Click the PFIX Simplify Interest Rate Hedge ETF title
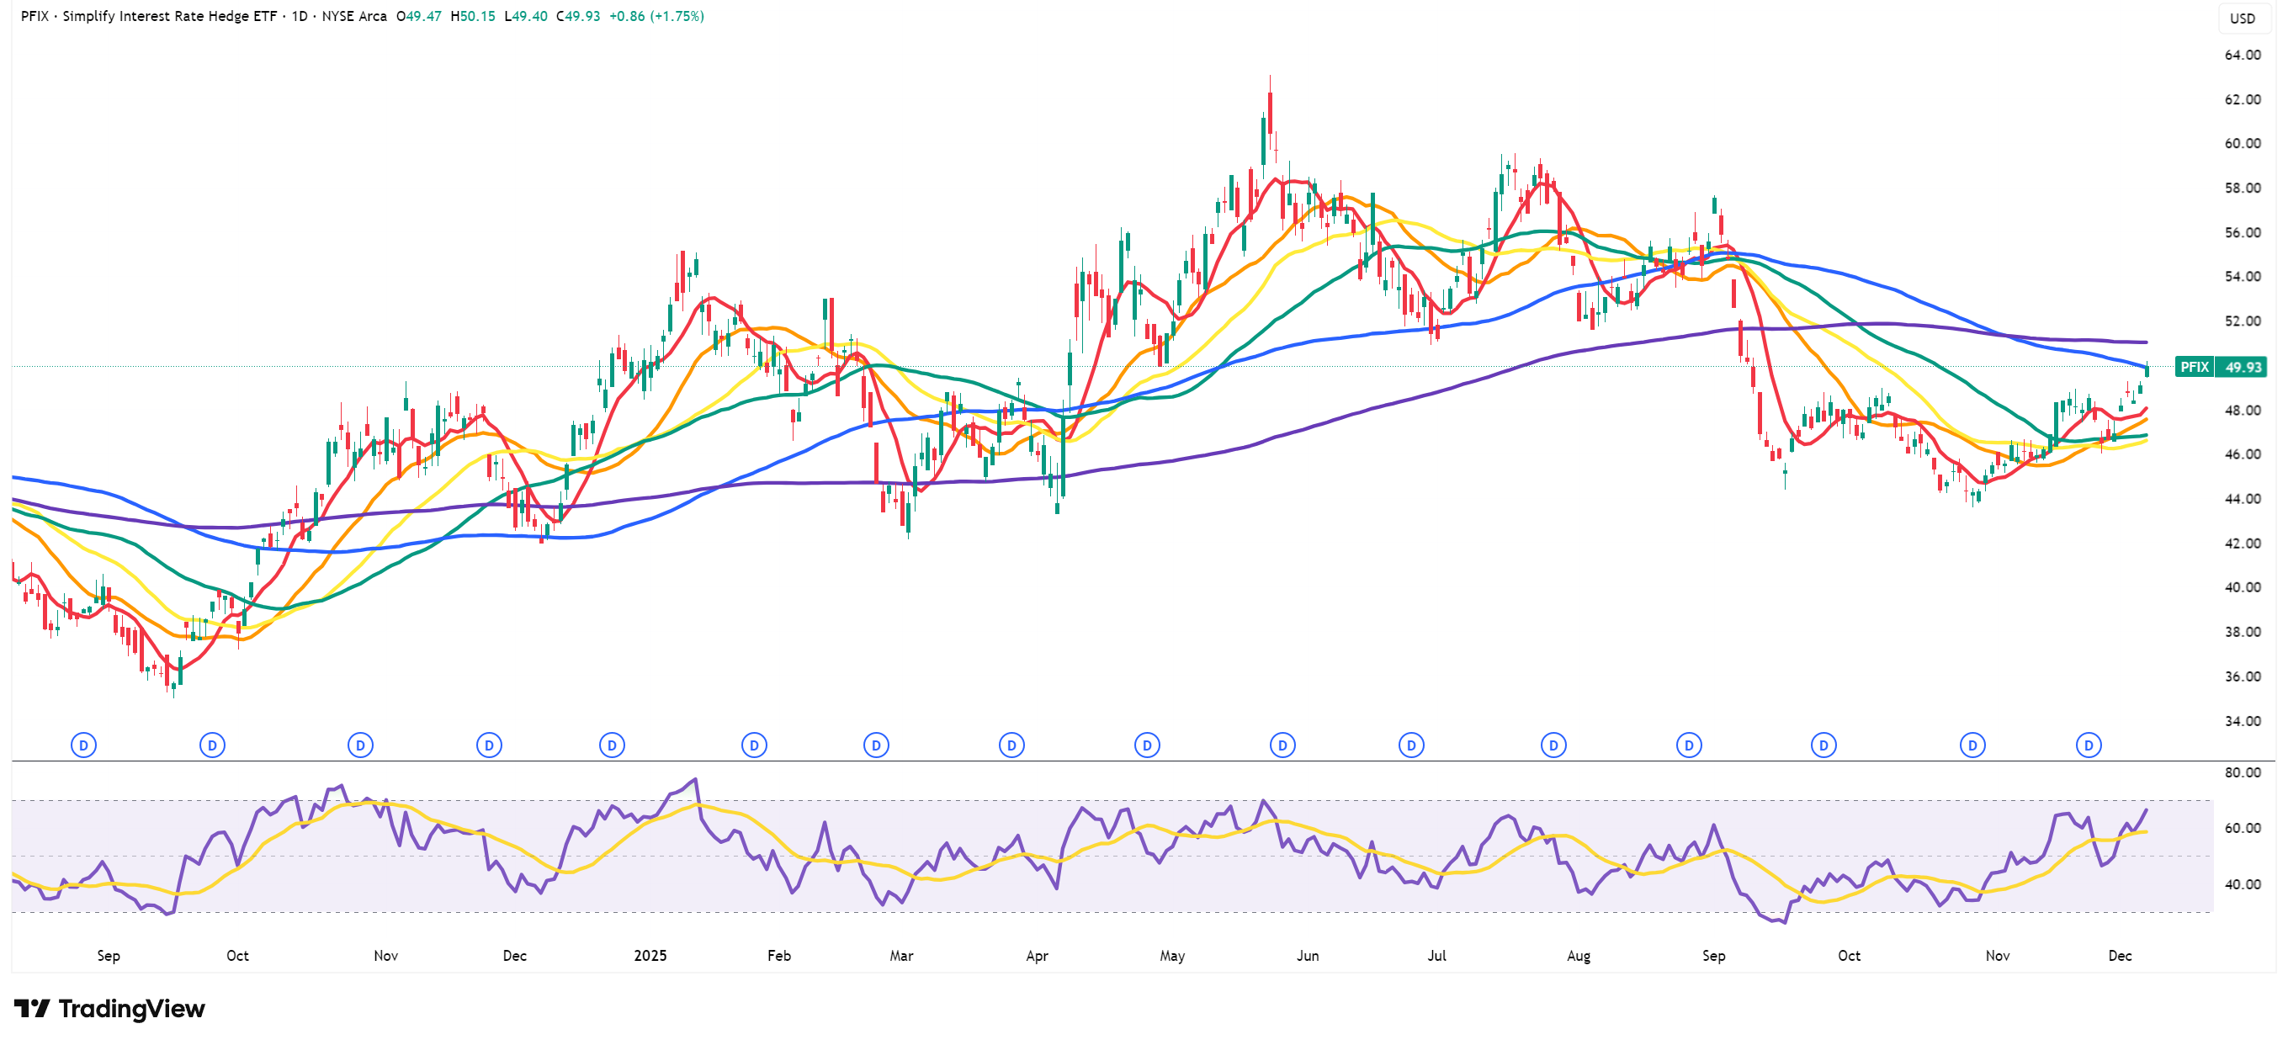2288x1045 pixels. 148,16
